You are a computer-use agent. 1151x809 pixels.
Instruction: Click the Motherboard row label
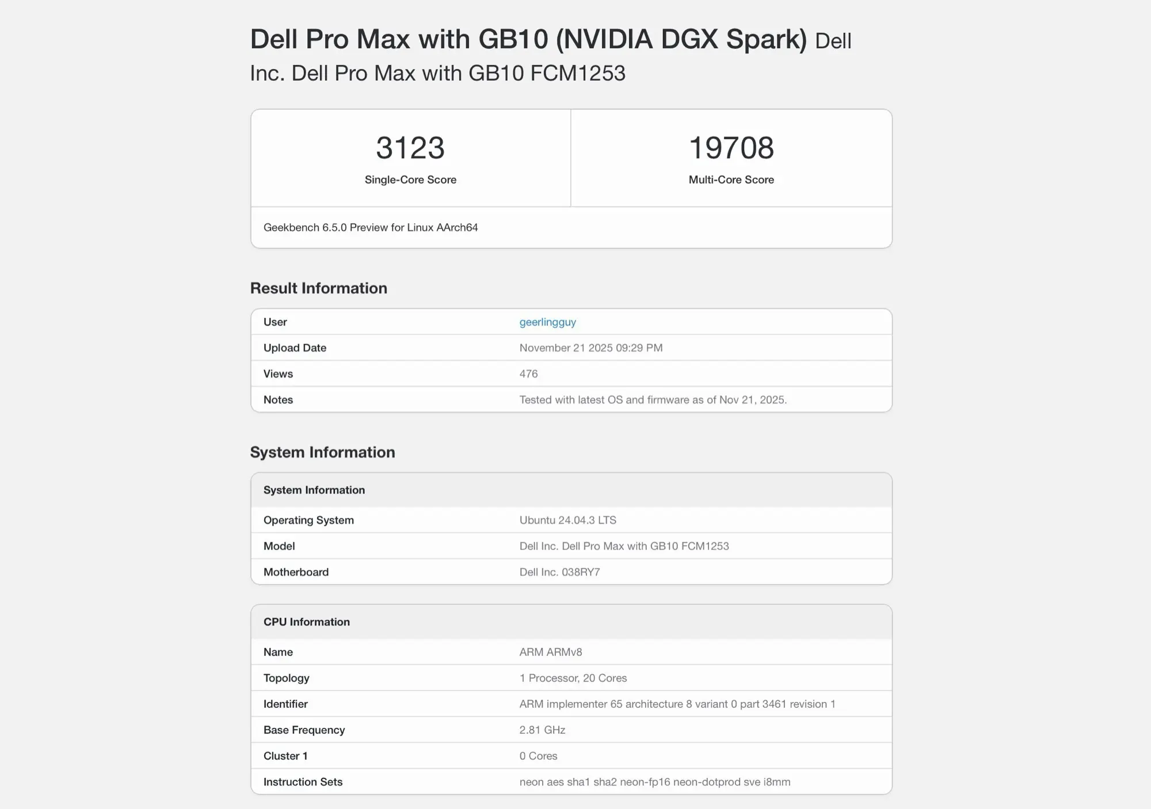296,572
